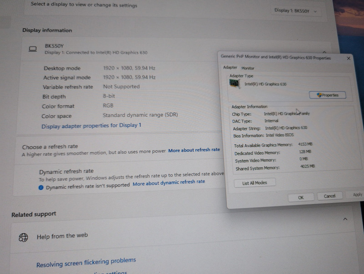Click the List All Modes button

point(254,183)
